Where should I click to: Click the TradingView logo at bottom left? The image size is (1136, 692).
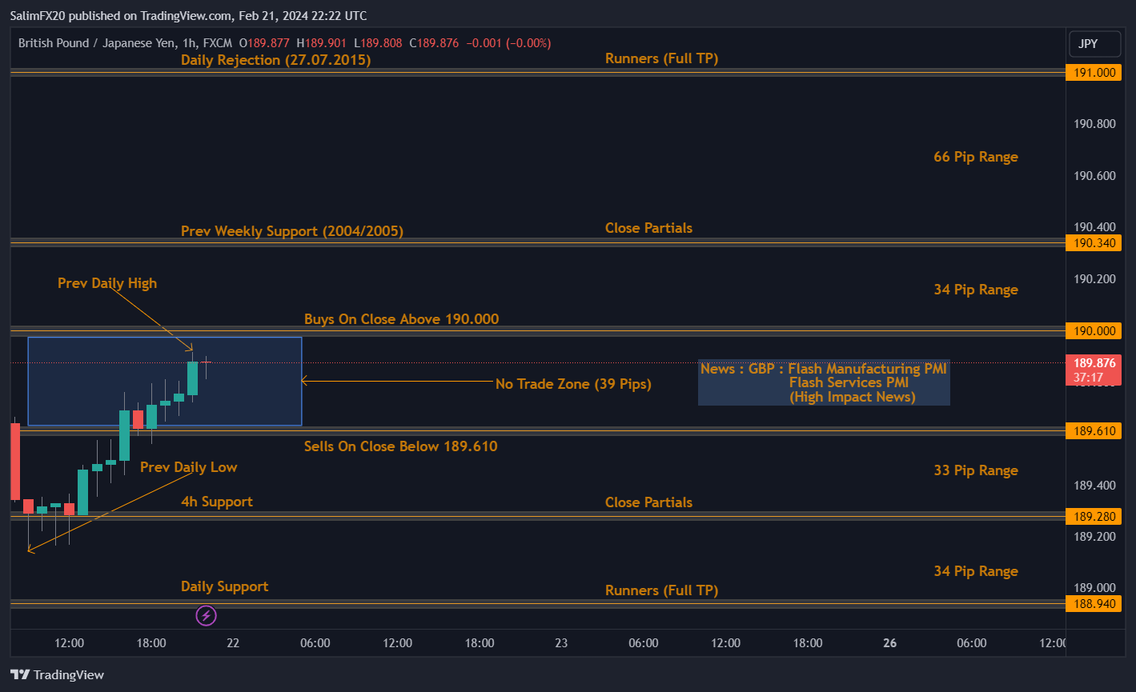57,674
